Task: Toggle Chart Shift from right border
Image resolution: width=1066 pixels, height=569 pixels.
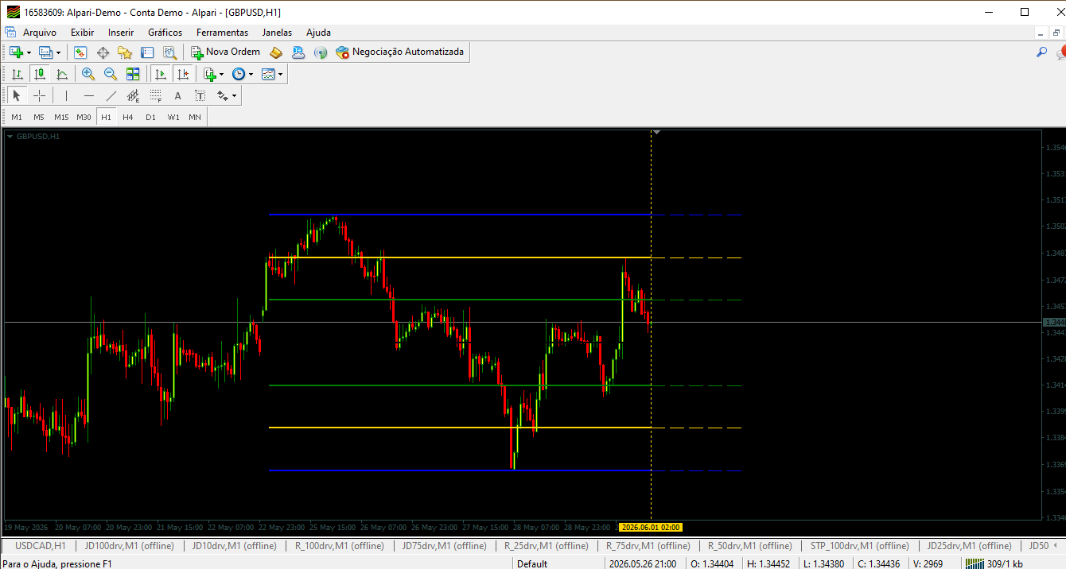Action: [183, 74]
